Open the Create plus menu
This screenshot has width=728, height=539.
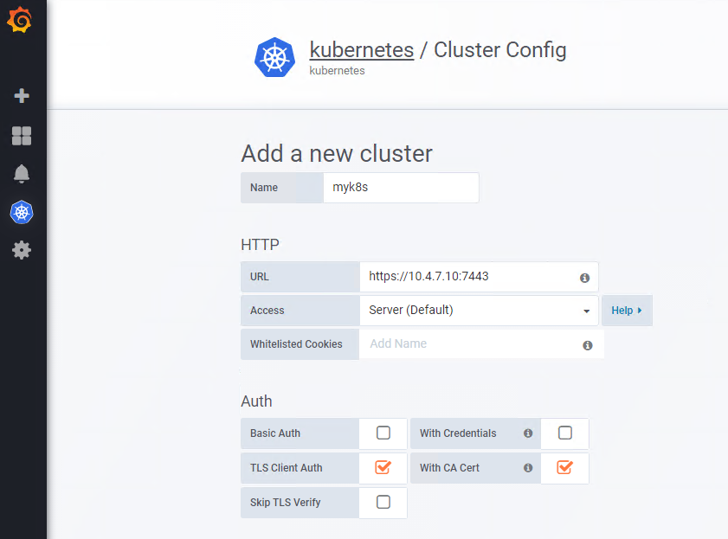(x=22, y=95)
